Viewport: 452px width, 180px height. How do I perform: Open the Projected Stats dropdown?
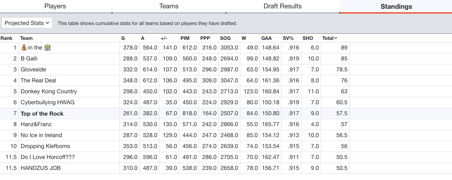click(27, 23)
